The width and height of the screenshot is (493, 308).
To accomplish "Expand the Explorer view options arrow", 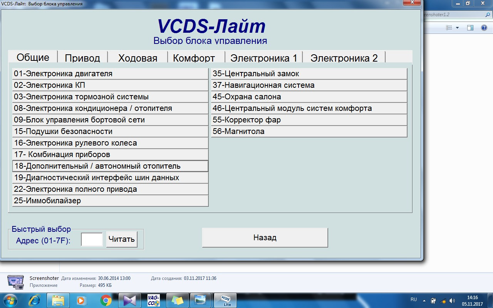I will 457,28.
